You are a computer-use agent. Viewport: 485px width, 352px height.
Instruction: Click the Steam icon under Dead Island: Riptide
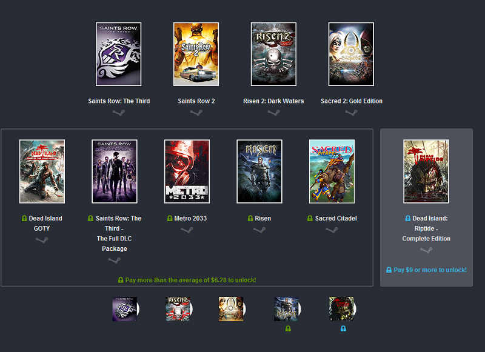point(426,250)
